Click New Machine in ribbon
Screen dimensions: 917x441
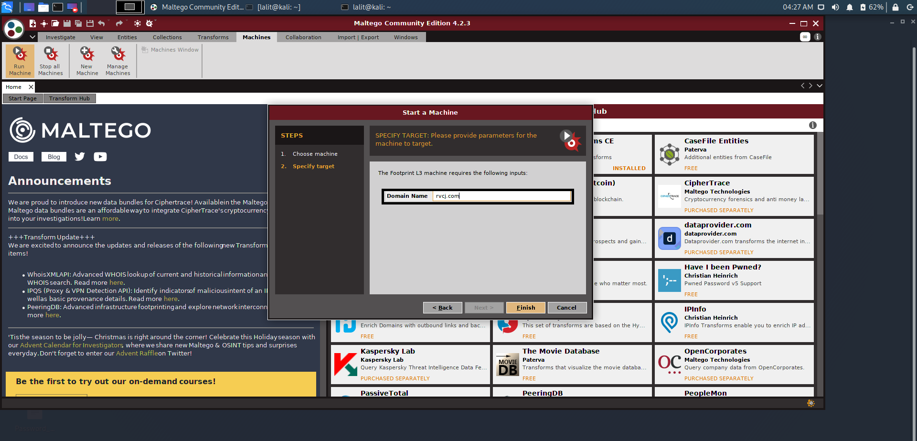pyautogui.click(x=87, y=61)
